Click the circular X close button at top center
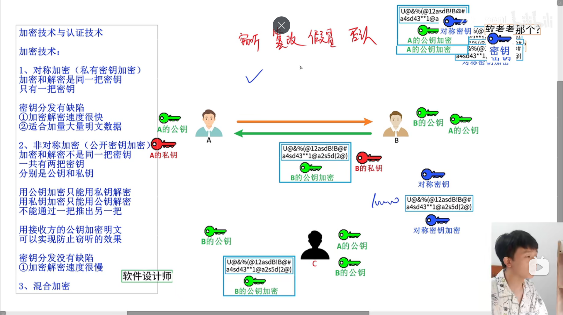The image size is (563, 315). pos(281,25)
